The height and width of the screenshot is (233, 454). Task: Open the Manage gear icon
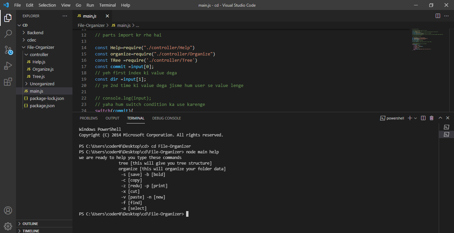tap(8, 226)
